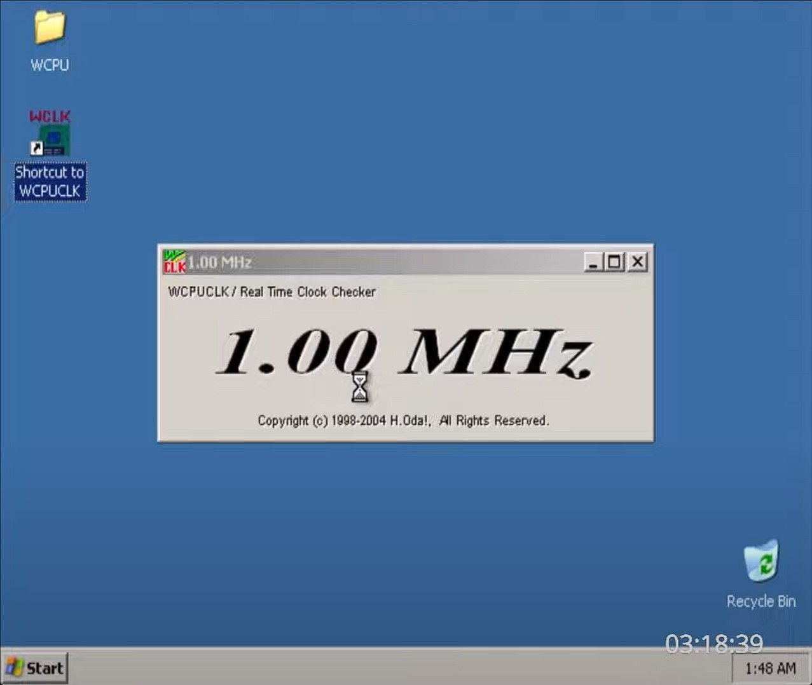Click the "Recycle Bin" label text
The width and height of the screenshot is (812, 685).
pos(761,601)
